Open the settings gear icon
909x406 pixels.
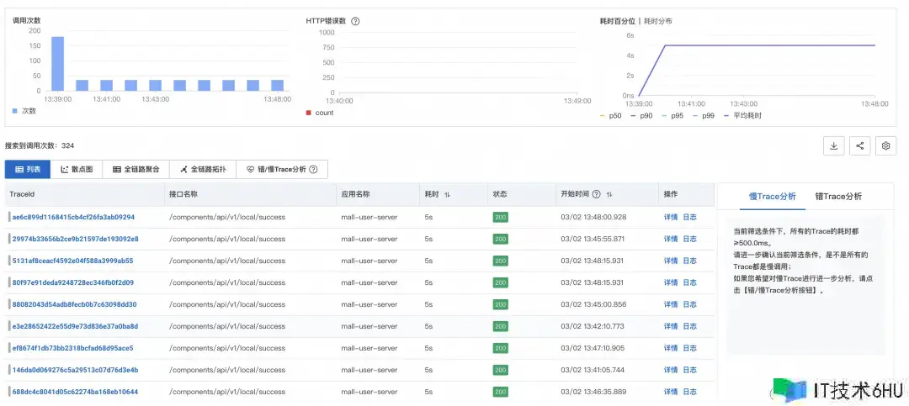click(x=885, y=145)
